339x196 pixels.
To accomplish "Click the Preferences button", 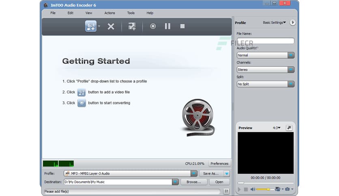I will tap(219, 164).
